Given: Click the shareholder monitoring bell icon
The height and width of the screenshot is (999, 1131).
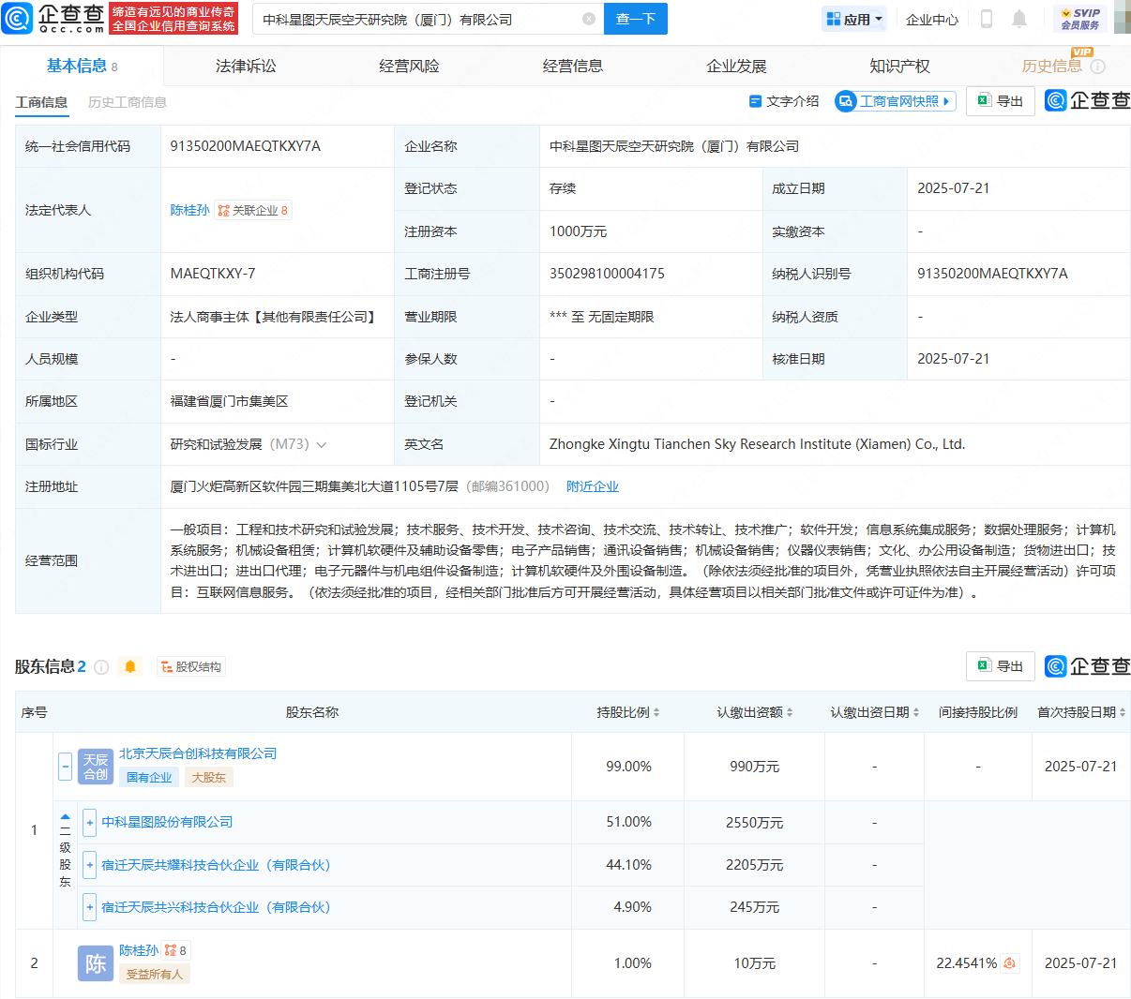Looking at the screenshot, I should tap(130, 666).
